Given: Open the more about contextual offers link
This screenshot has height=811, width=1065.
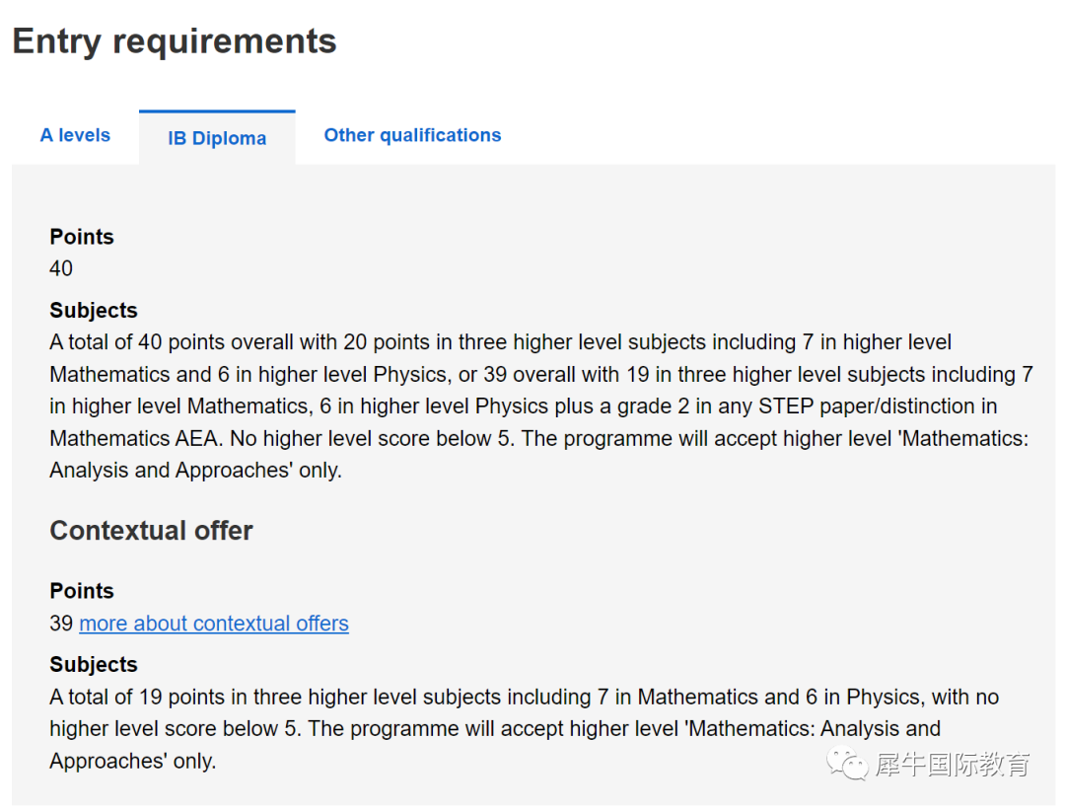Looking at the screenshot, I should coord(214,624).
